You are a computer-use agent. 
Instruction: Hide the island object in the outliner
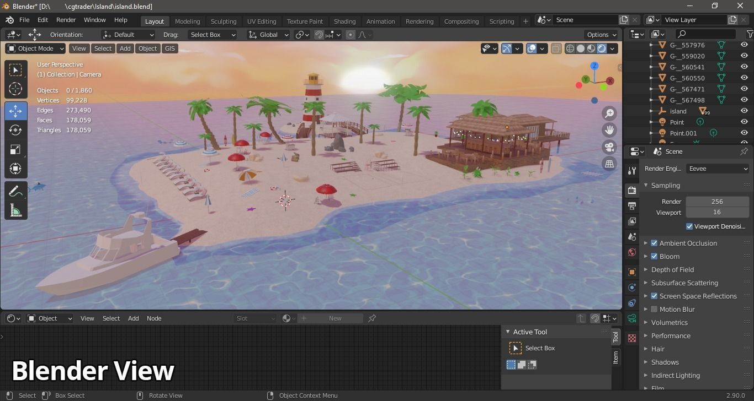click(x=744, y=111)
